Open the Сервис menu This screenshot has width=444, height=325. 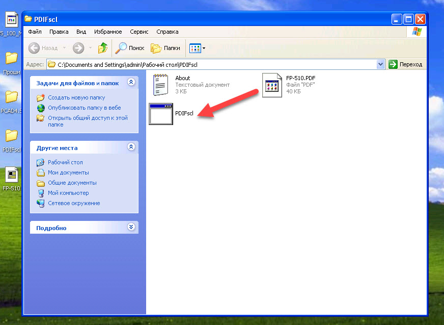click(x=139, y=32)
